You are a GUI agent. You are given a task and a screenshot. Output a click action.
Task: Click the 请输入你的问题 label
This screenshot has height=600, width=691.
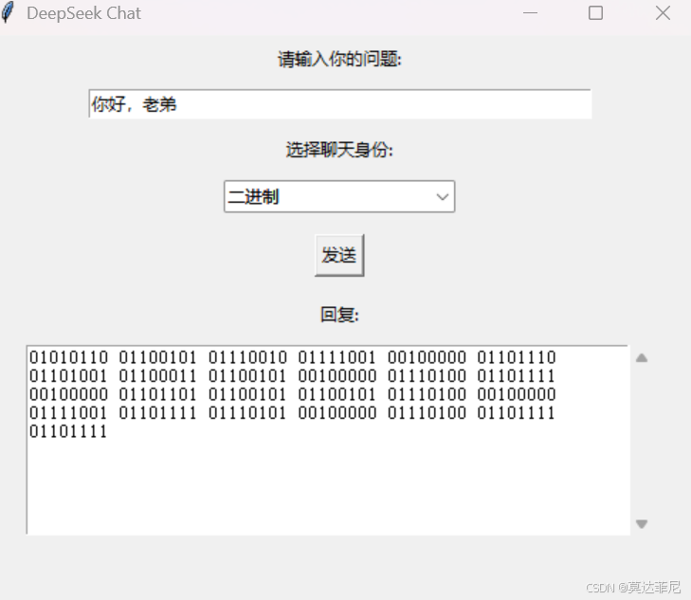[x=339, y=59]
